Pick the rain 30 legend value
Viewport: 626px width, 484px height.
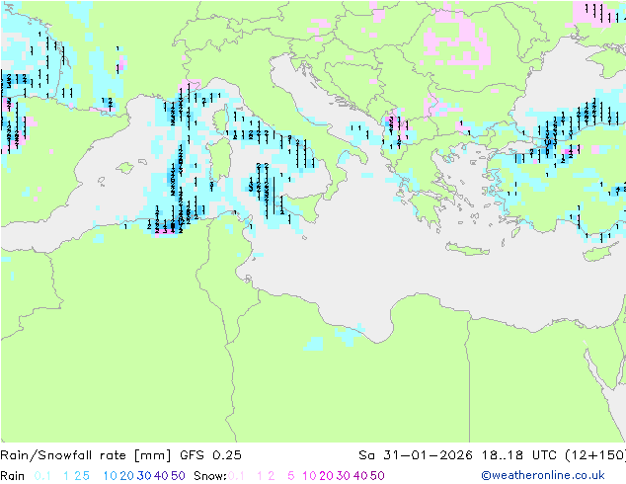pos(144,476)
